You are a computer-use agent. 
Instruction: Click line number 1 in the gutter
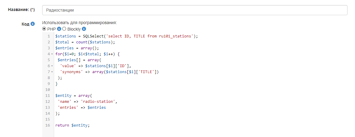48,36
